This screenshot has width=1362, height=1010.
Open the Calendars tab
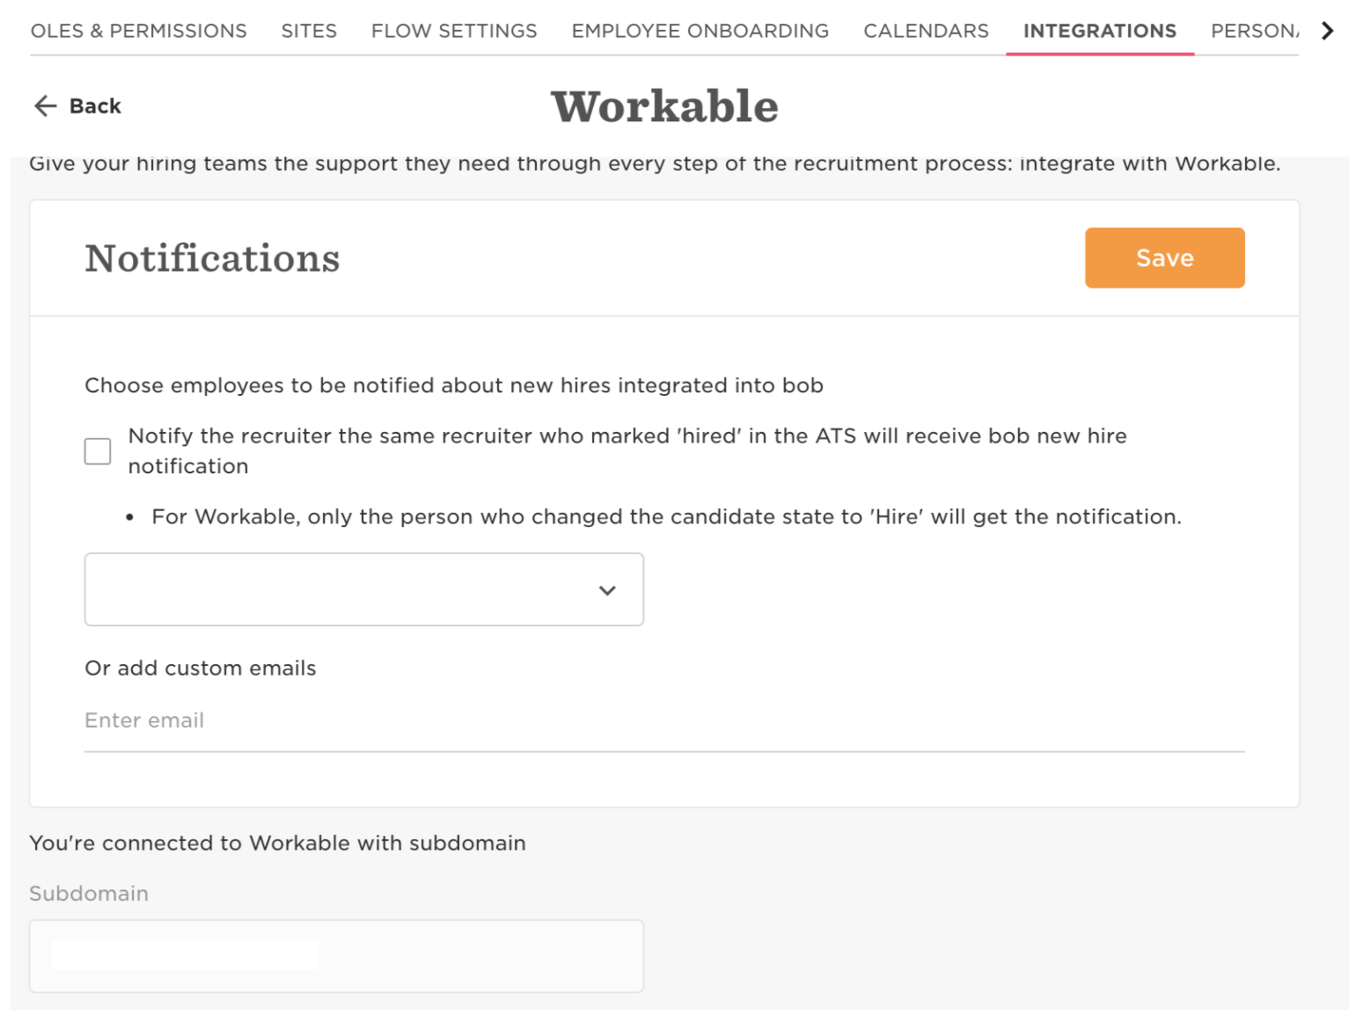click(926, 31)
